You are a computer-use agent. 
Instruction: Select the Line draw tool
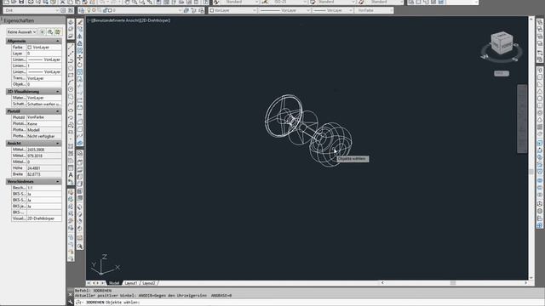(71, 47)
